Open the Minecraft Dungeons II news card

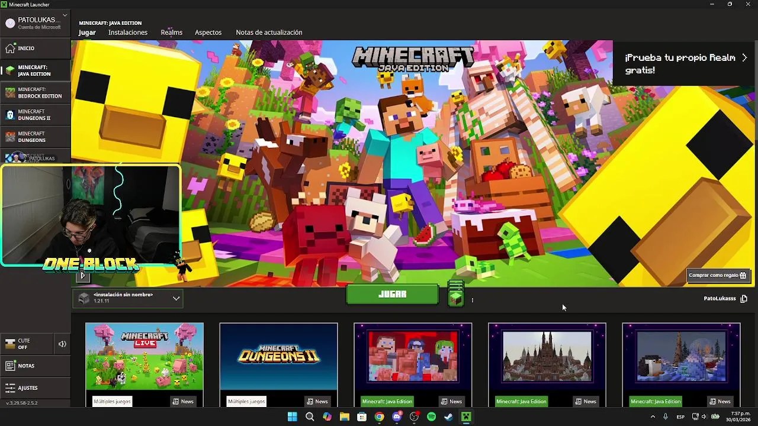point(278,364)
